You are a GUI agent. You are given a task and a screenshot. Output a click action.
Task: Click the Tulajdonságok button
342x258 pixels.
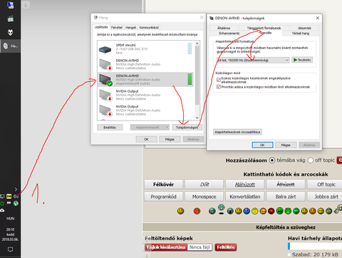click(x=187, y=128)
